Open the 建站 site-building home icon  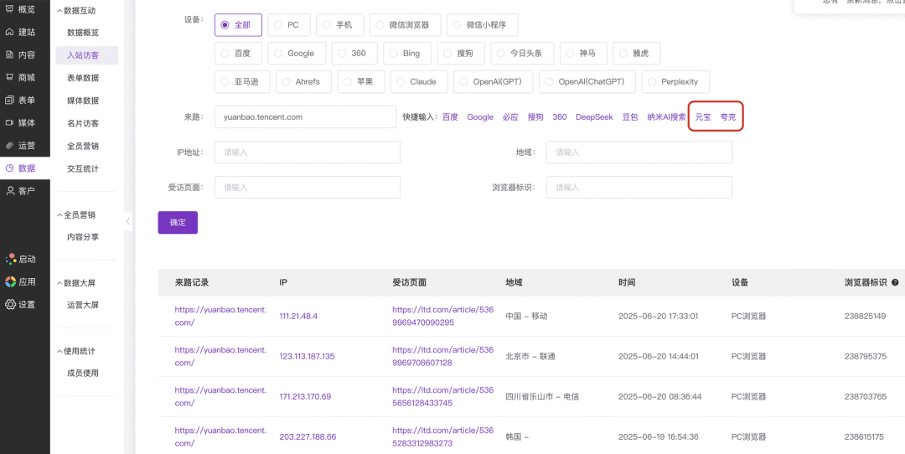[x=10, y=33]
